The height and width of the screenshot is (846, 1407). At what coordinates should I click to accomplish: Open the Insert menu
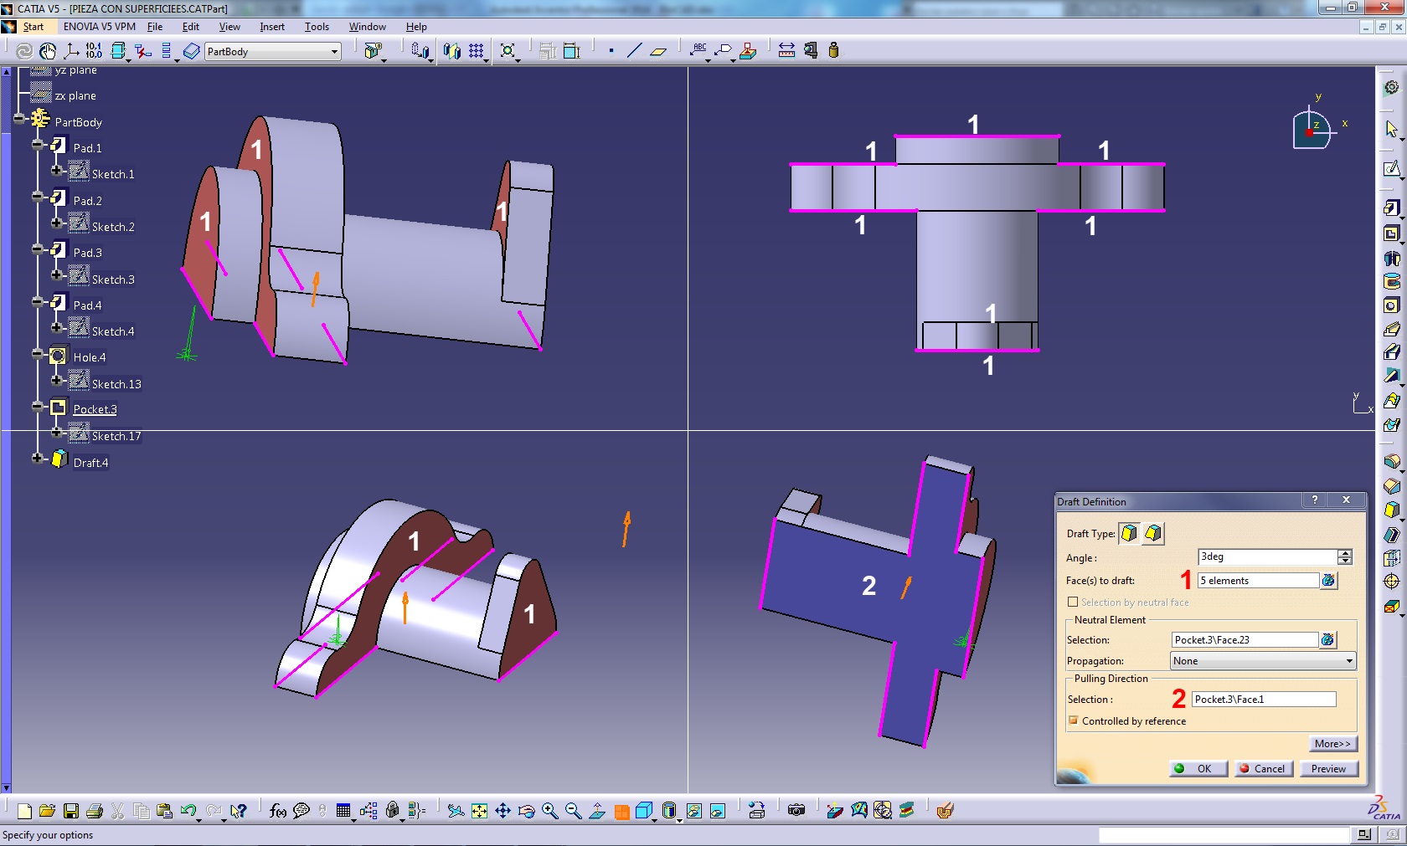click(x=272, y=27)
